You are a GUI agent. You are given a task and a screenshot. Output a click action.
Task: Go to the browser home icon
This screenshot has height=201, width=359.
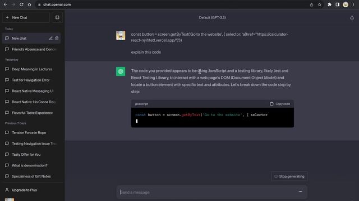click(x=29, y=4)
